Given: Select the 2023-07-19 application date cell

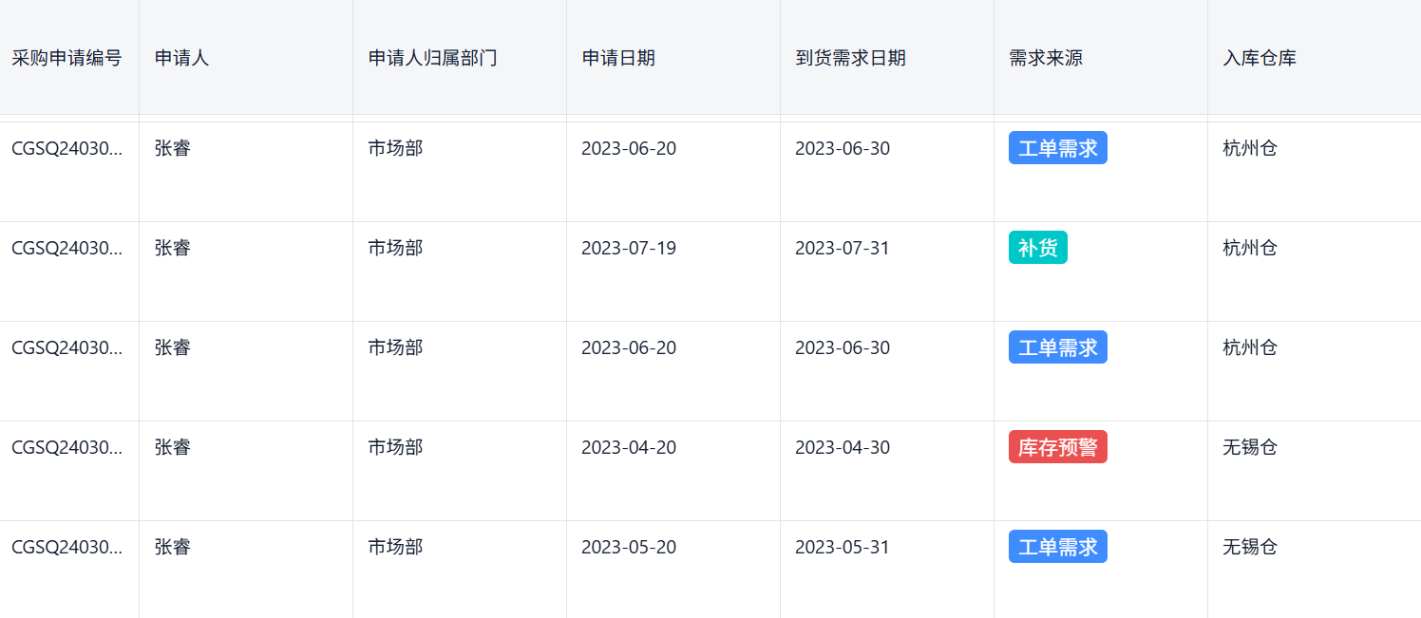Looking at the screenshot, I should (629, 248).
